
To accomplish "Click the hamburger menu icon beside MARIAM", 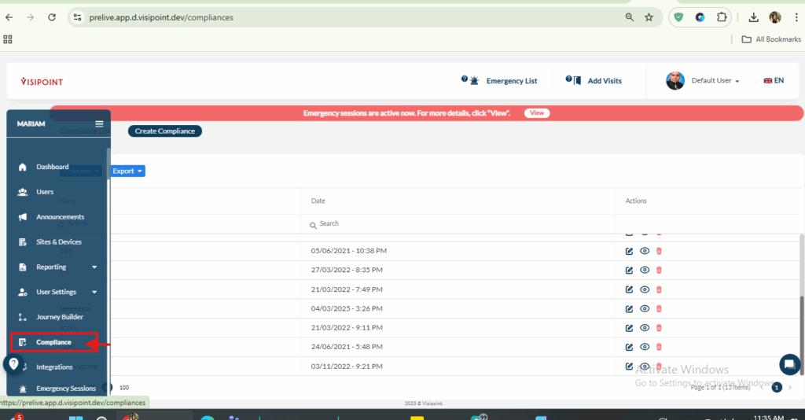I will click(x=99, y=123).
